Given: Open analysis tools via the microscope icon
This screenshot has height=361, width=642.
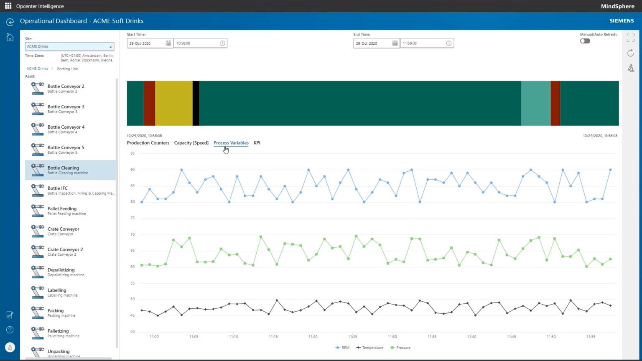Looking at the screenshot, I should pos(630,68).
